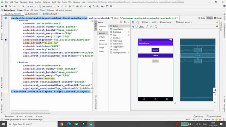The height and width of the screenshot is (127, 226).
Task: Open Chrome from the Windows taskbar
Action: point(62,124)
